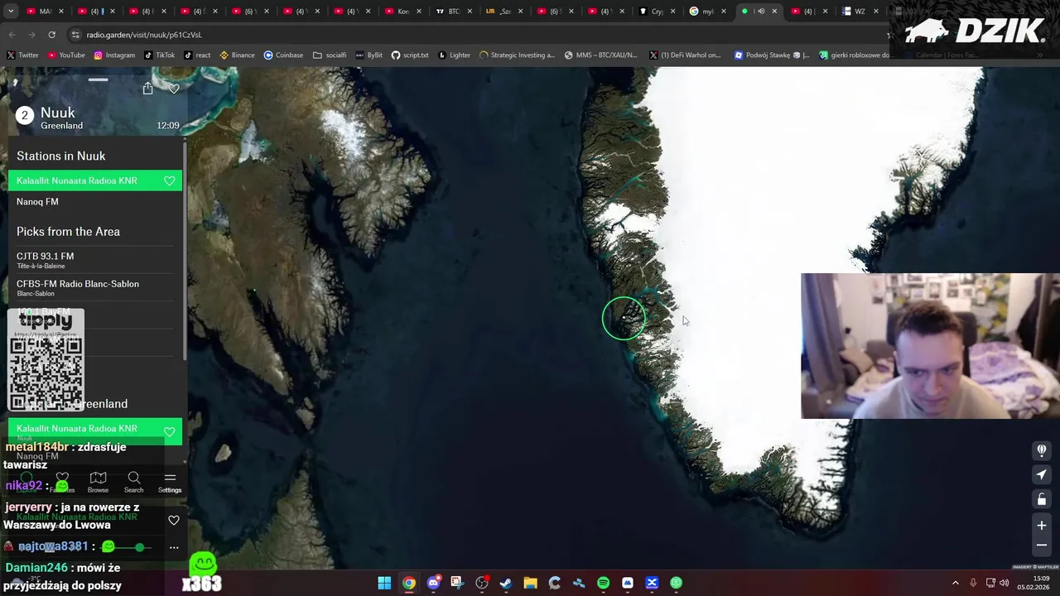The width and height of the screenshot is (1060, 596).
Task: Open the system volume tray icon
Action: click(x=1004, y=583)
